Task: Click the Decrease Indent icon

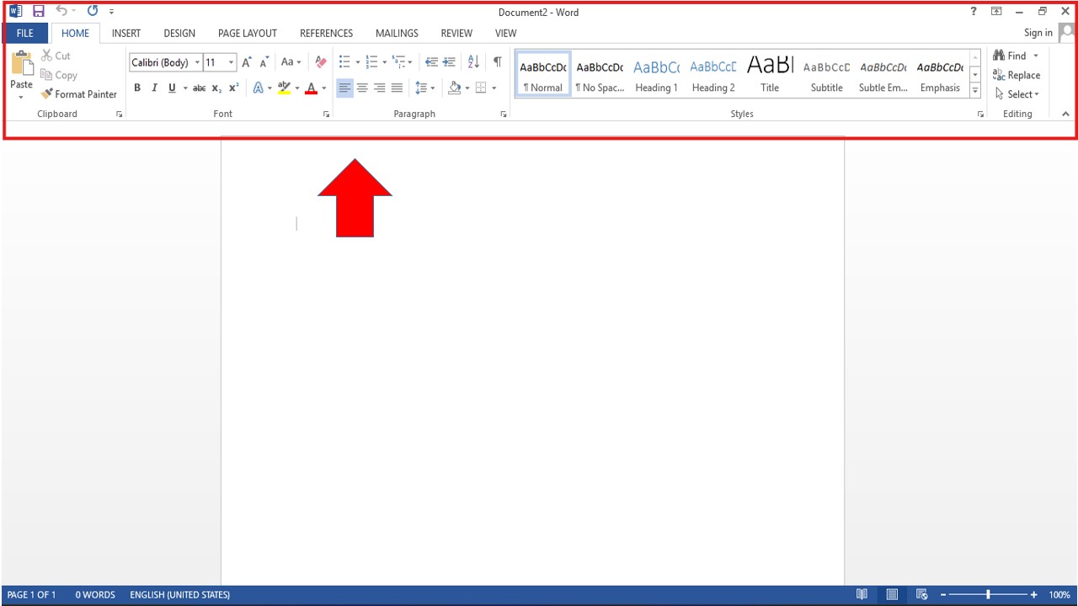Action: point(431,62)
